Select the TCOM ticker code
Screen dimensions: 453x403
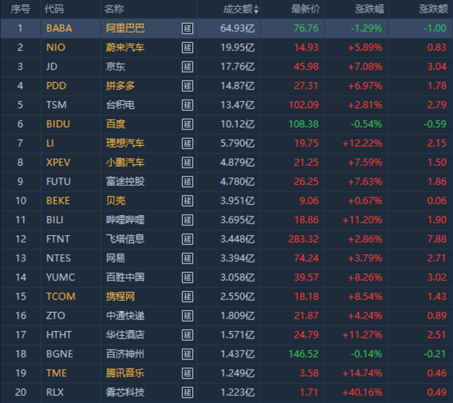click(x=61, y=297)
